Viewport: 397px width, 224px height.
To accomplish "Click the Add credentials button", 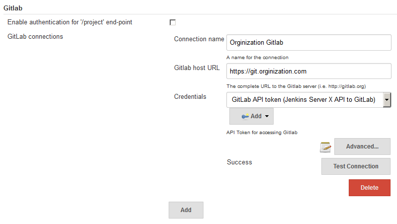I will tap(251, 116).
